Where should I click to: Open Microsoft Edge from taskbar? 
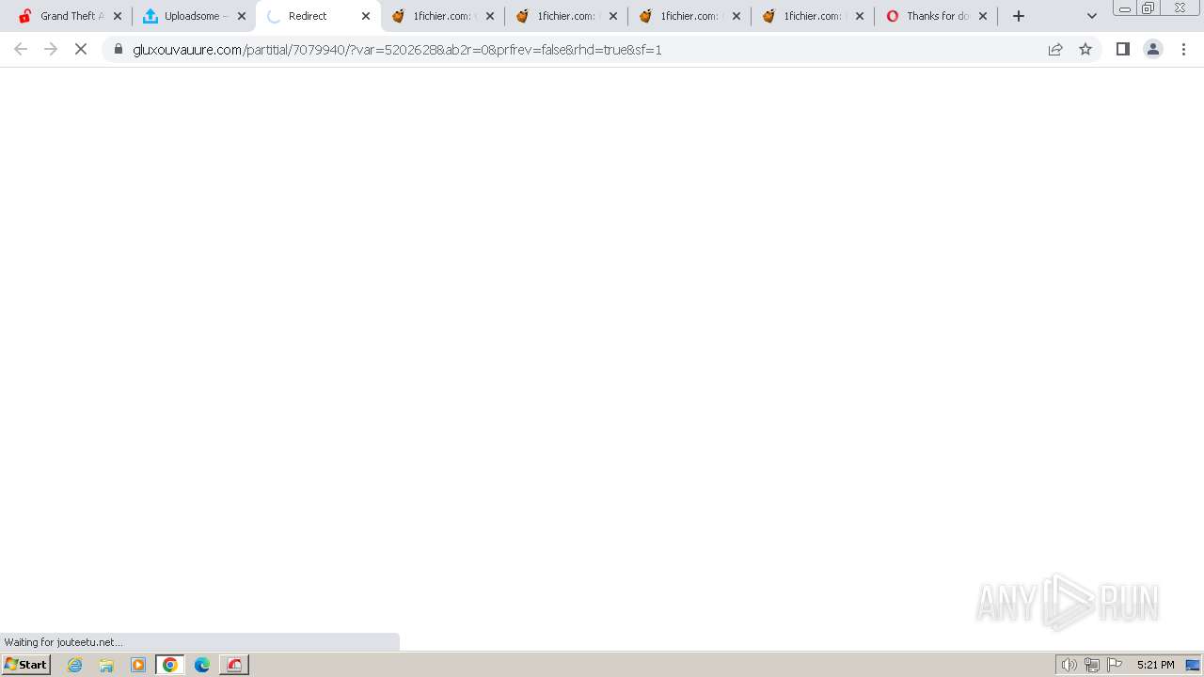click(202, 665)
